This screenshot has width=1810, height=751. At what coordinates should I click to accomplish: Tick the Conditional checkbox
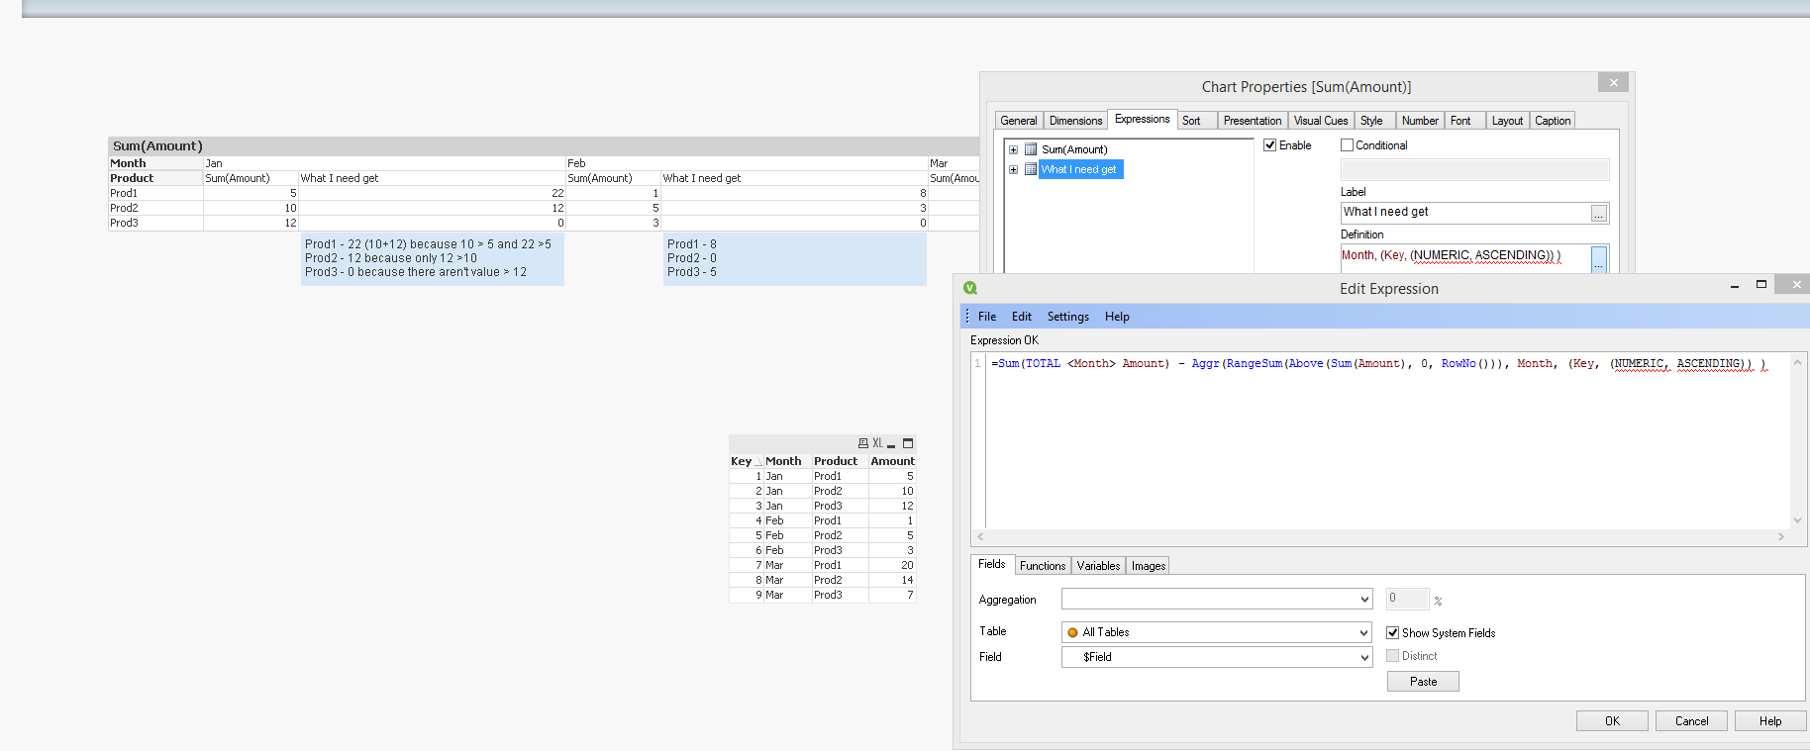[1347, 145]
